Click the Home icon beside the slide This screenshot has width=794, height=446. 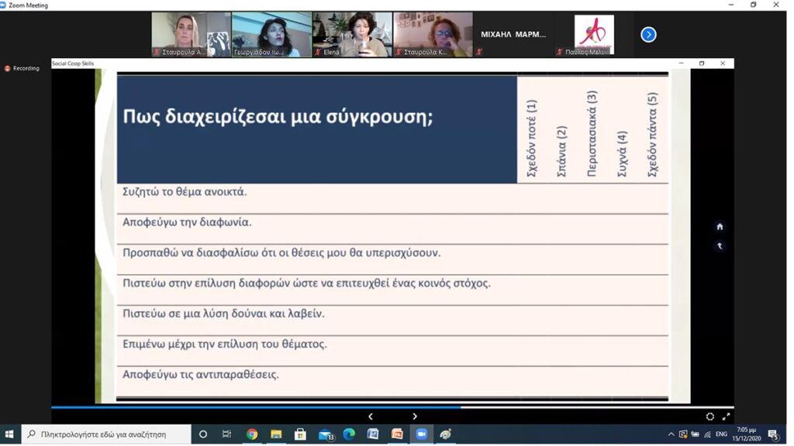click(x=720, y=227)
